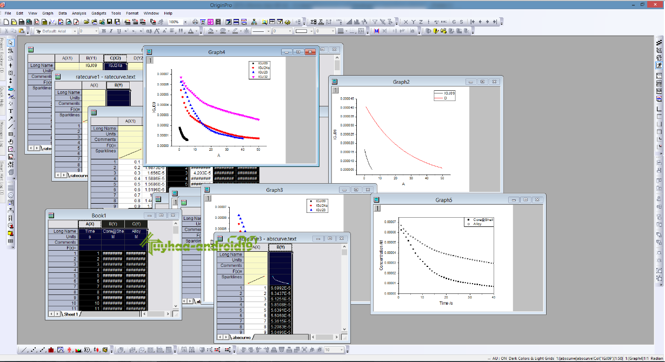Toggle layer 1 button in Graph4
665x362 pixels.
[151, 61]
